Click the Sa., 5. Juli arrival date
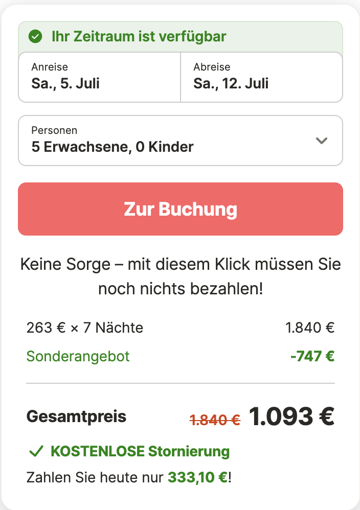This screenshot has width=360, height=510. click(x=65, y=84)
